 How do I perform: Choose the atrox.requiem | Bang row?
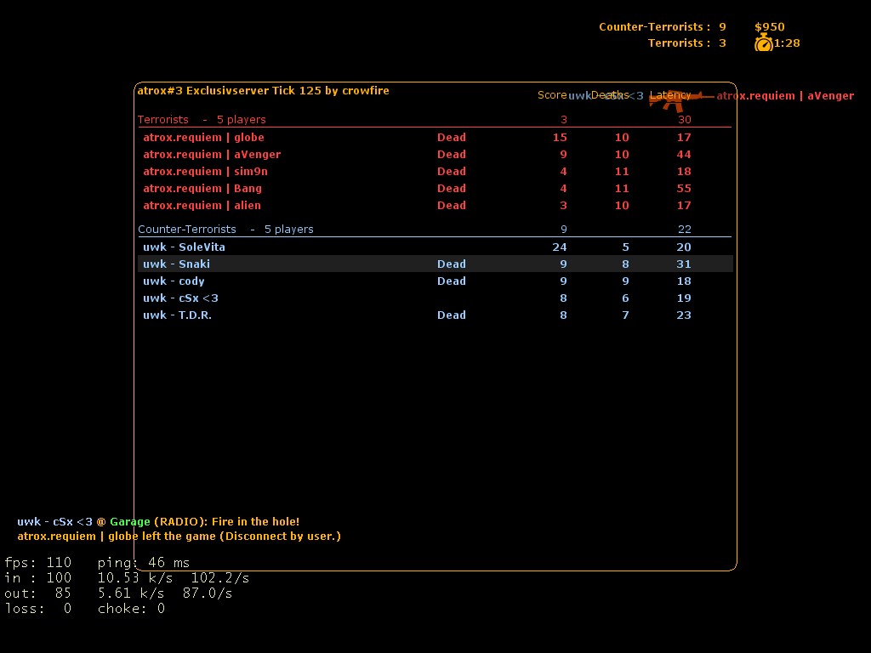(x=202, y=189)
